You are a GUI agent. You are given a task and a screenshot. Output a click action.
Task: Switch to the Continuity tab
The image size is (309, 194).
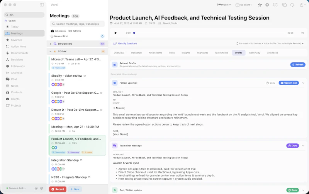click(x=255, y=53)
